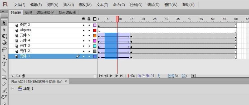Select the Text tool

tap(4, 64)
